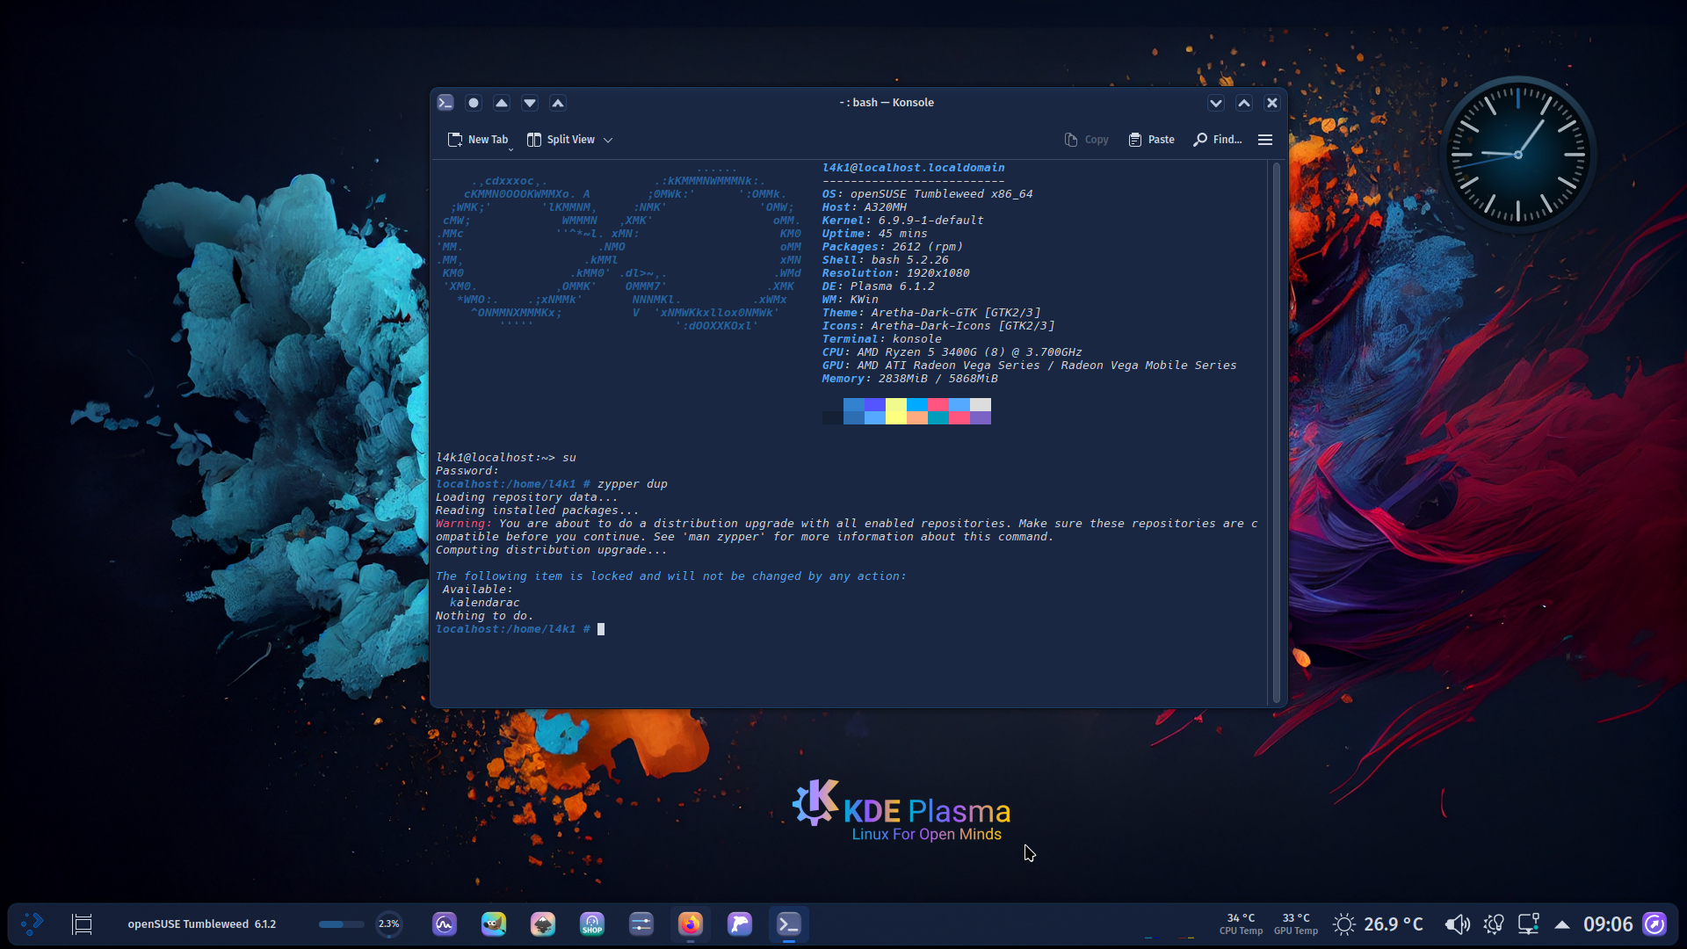Screen dimensions: 1687x949
Task: Click 'l4k1@localhost.localdomain' header text
Action: 914,168
